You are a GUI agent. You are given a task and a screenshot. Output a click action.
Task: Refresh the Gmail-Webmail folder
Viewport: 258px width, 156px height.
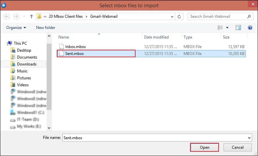pos(179,16)
